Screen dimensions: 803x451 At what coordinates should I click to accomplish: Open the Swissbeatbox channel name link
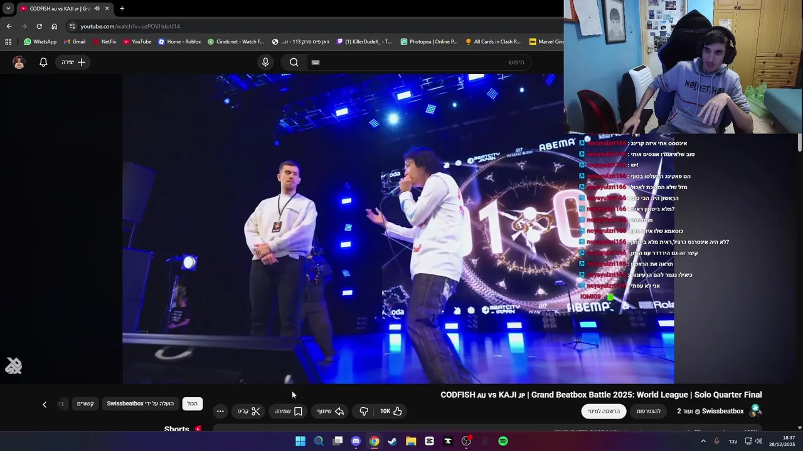pos(723,412)
